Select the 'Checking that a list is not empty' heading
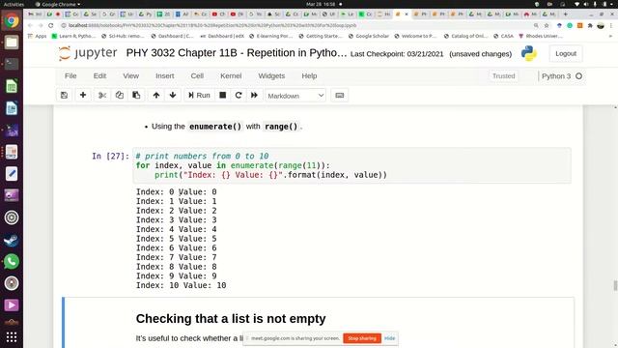This screenshot has height=348, width=618. [231, 318]
